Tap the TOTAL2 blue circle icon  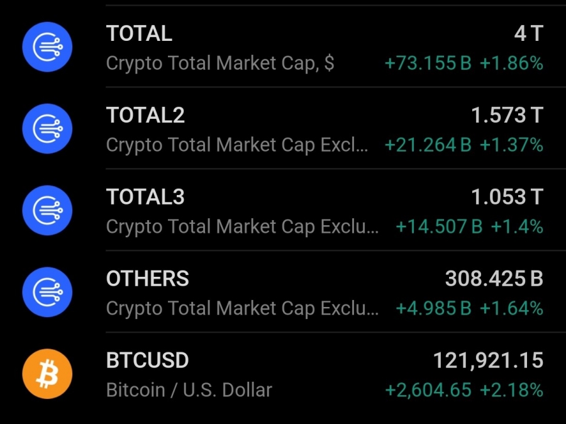(x=47, y=129)
